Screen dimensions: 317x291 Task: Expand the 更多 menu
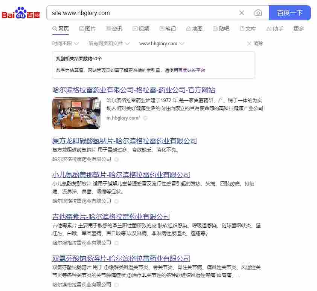[299, 28]
